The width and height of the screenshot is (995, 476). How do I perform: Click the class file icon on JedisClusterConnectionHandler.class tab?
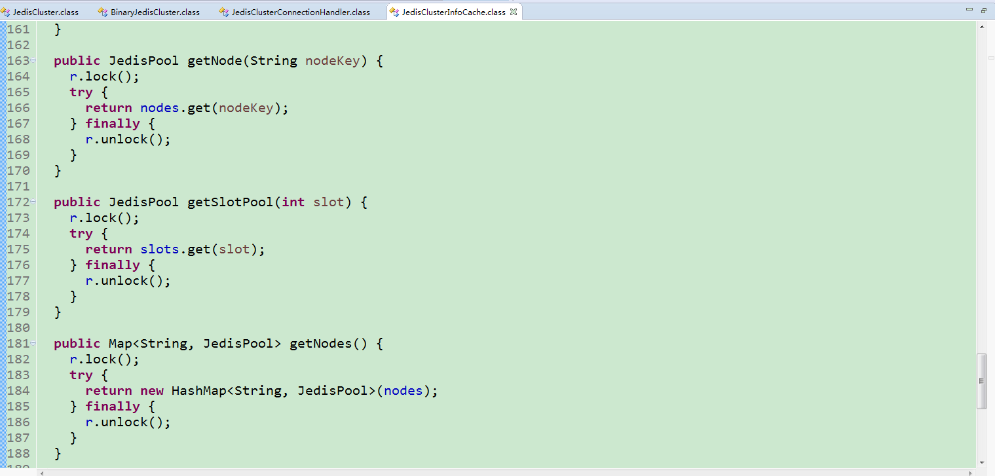point(224,12)
